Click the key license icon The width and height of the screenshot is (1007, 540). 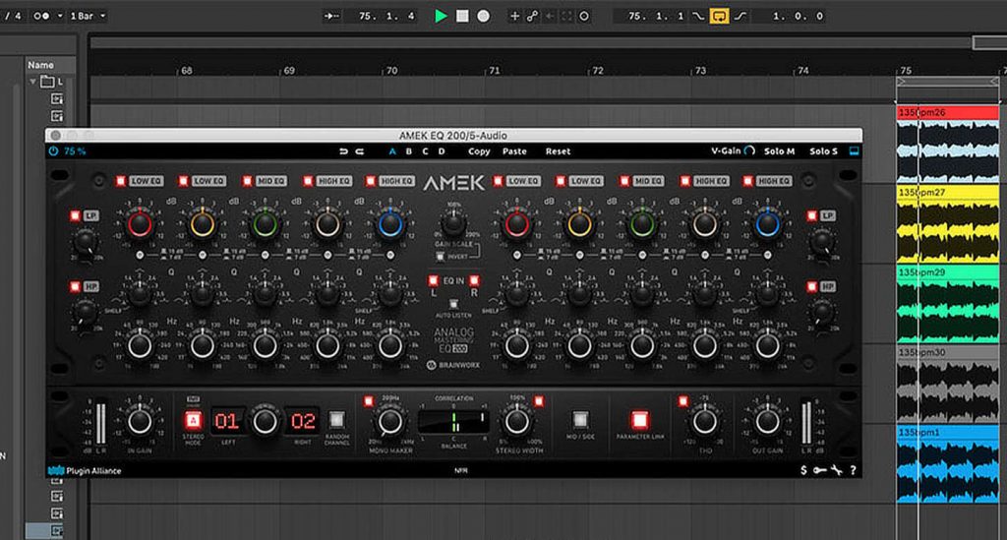[x=819, y=470]
